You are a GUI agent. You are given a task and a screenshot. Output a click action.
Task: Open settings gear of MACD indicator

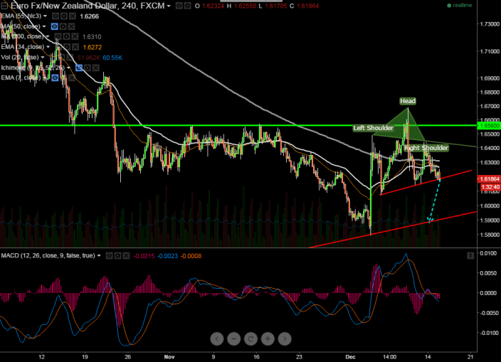pos(118,256)
